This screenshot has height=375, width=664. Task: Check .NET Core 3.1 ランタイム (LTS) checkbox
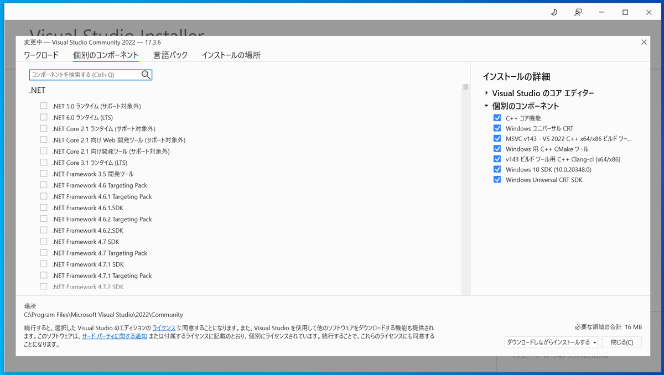pos(44,163)
